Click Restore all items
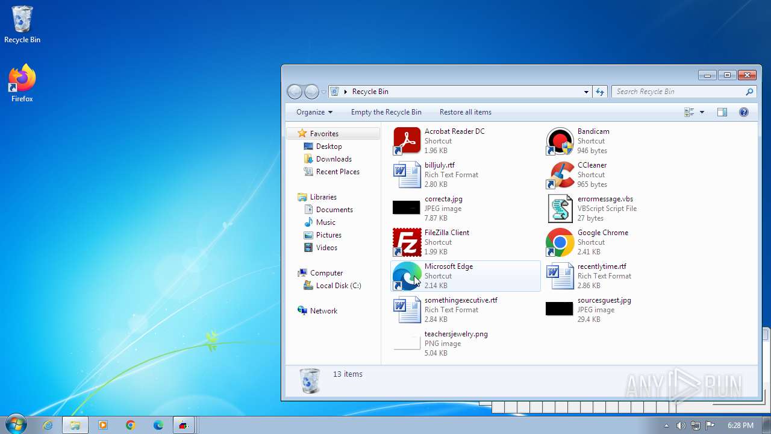The image size is (771, 434). point(465,112)
